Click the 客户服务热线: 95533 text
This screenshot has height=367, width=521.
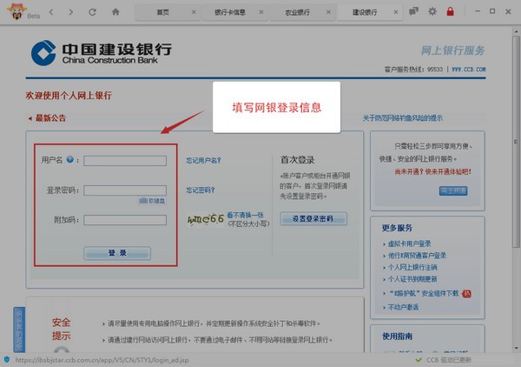point(413,70)
